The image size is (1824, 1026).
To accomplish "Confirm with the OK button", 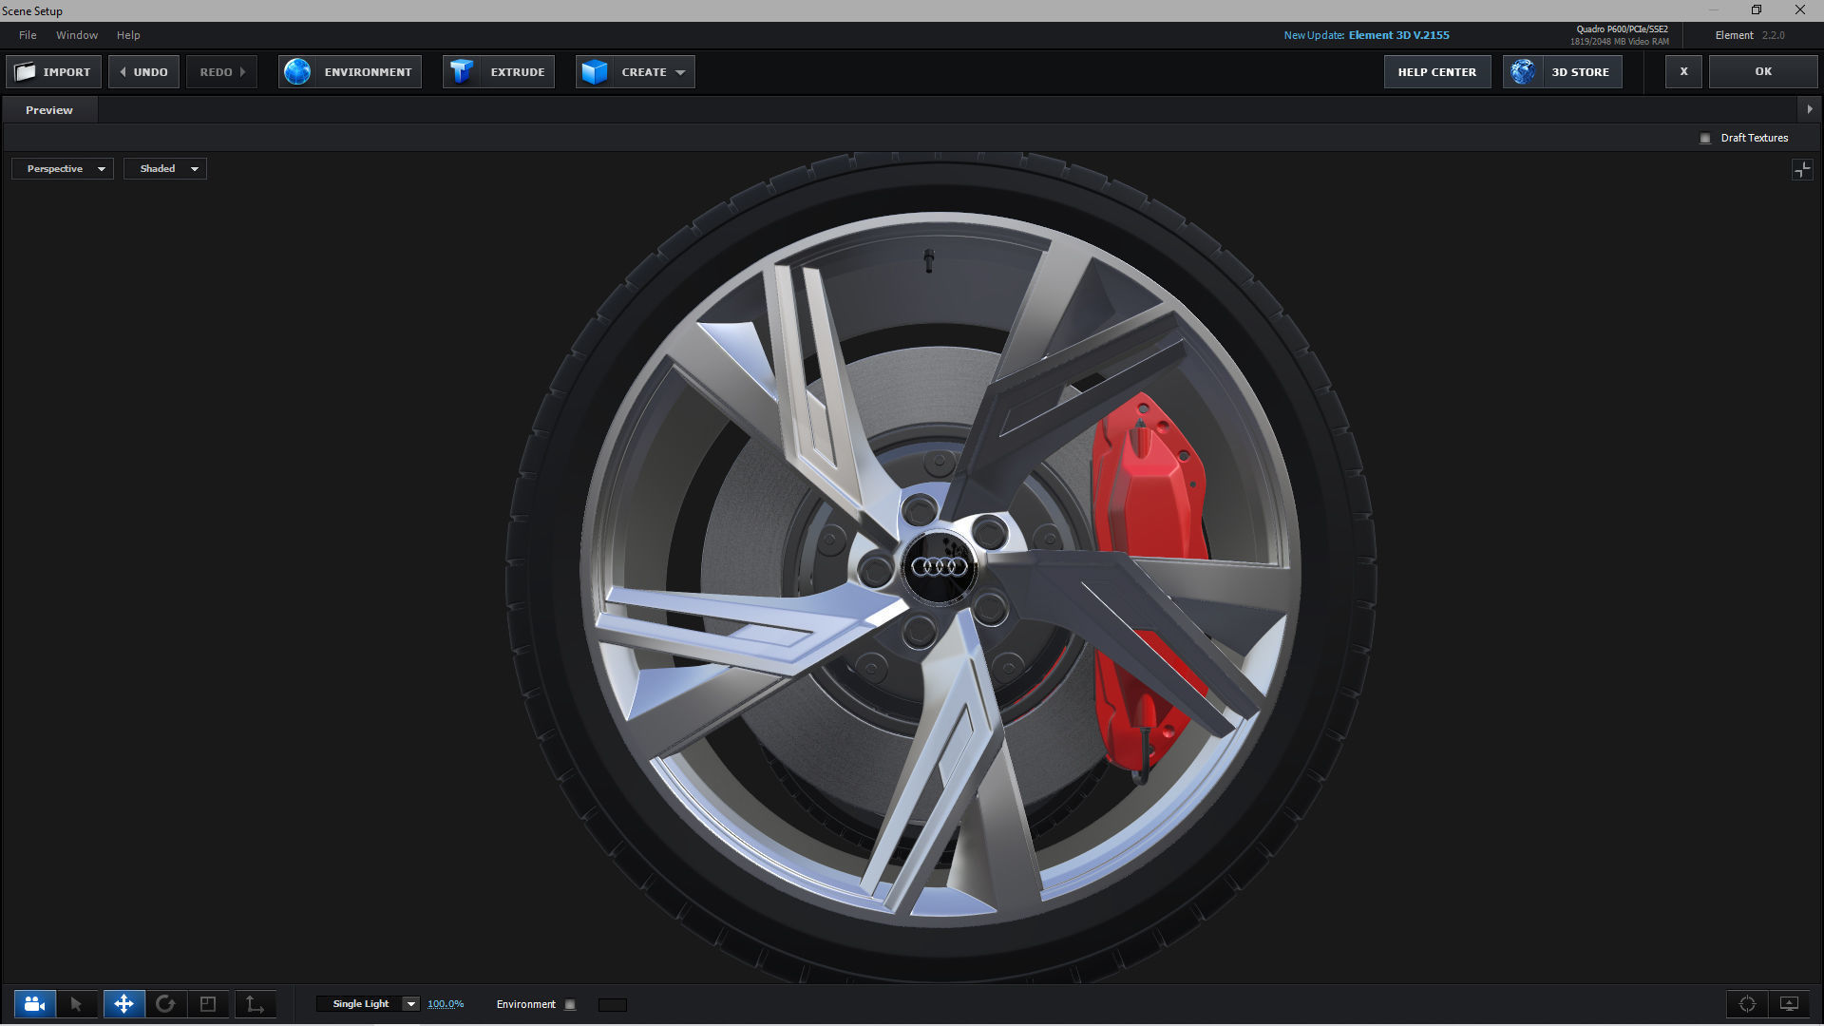I will click(1763, 72).
